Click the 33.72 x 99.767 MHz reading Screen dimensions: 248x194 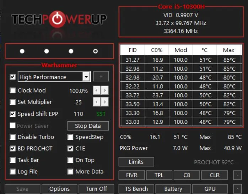(180, 23)
